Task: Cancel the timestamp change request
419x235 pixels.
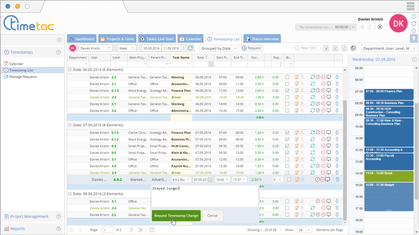Action: point(212,215)
